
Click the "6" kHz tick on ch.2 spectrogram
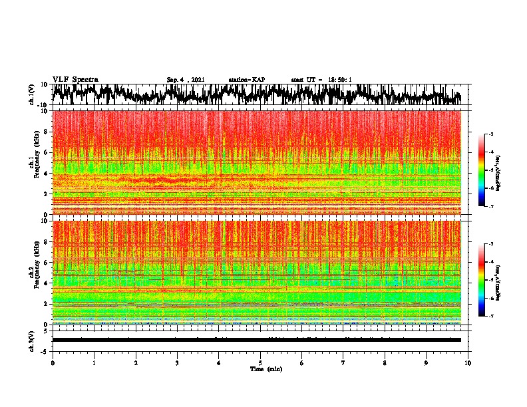pos(46,263)
